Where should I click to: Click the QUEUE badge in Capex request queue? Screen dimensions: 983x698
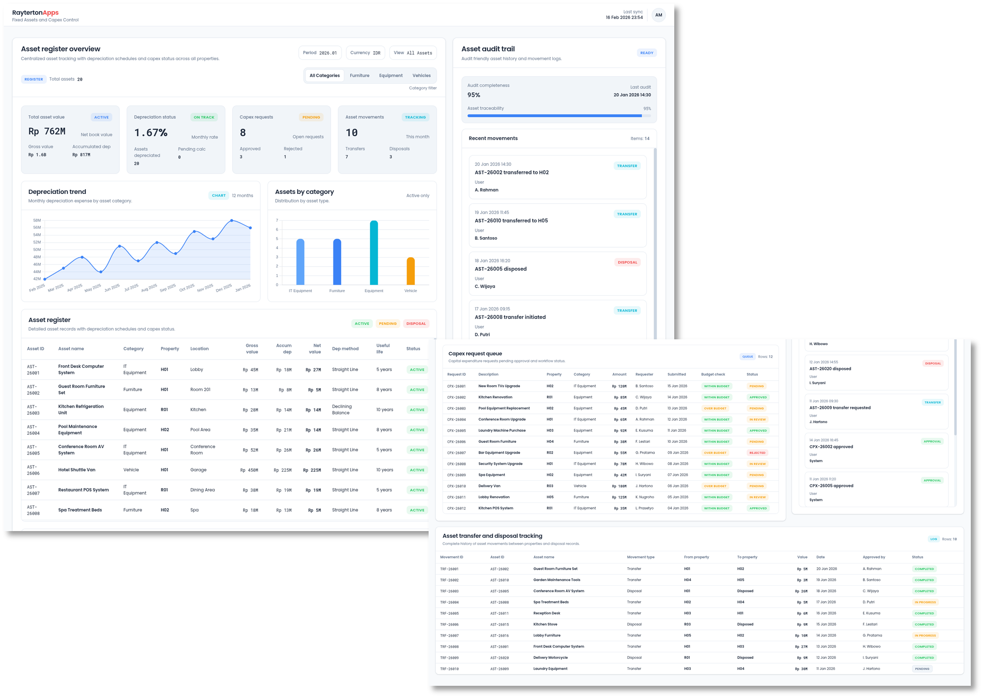point(747,357)
